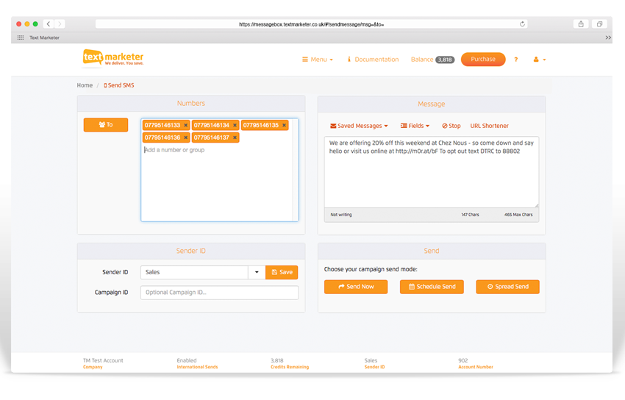Click the browser reload icon
This screenshot has height=400, width=625.
click(x=522, y=24)
